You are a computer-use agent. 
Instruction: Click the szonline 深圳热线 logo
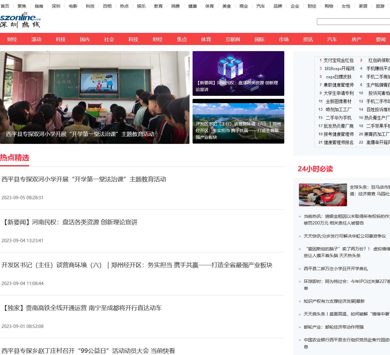[x=20, y=20]
